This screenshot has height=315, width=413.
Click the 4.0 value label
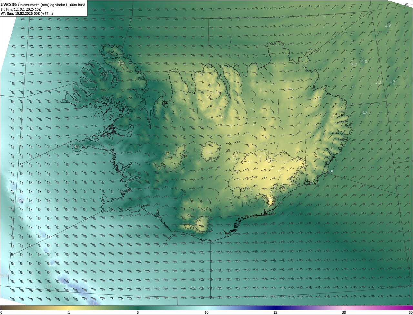364,62
